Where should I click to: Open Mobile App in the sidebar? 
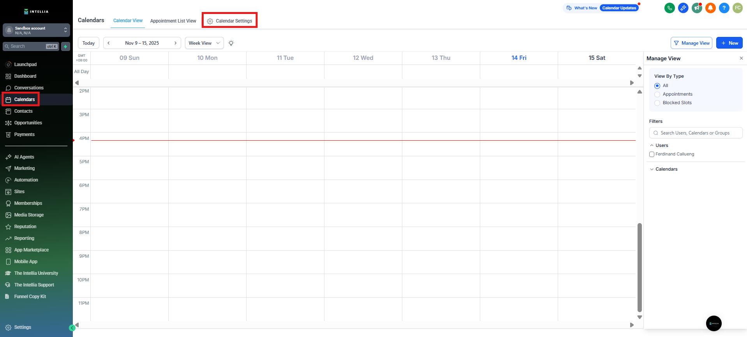(26, 262)
